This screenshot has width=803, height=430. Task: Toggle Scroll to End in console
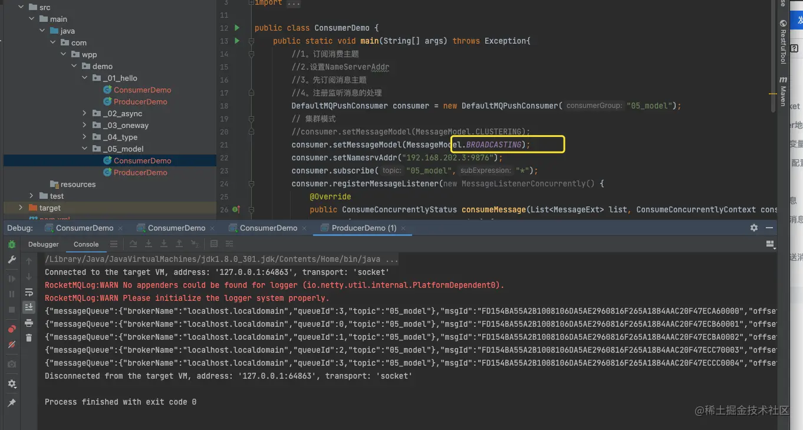click(x=29, y=307)
